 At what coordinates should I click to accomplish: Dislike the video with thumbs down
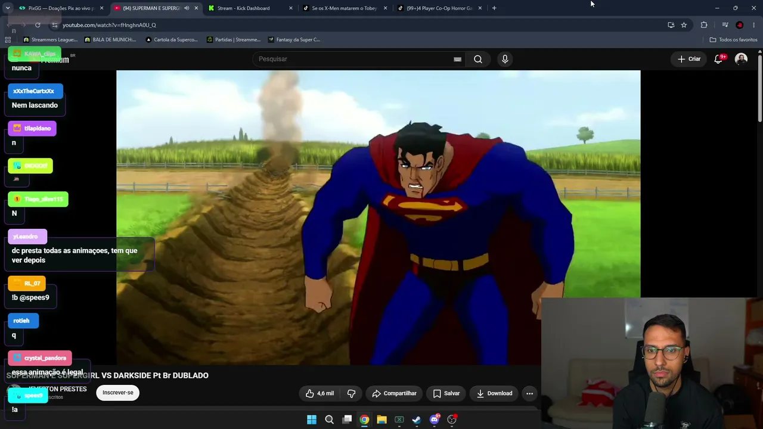tap(351, 393)
